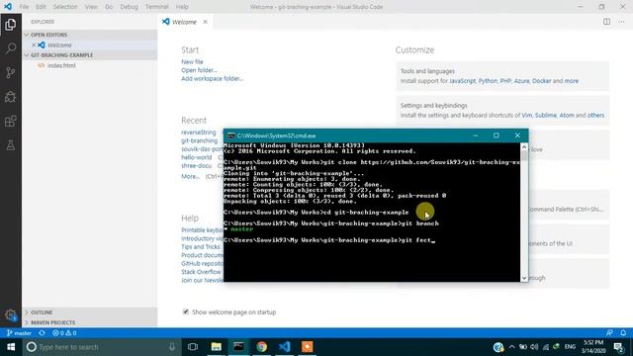
Task: Open Chrome from the taskbar
Action: pyautogui.click(x=261, y=347)
